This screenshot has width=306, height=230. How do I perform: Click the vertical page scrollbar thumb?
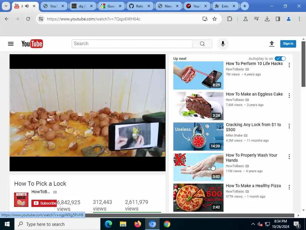tap(304, 64)
